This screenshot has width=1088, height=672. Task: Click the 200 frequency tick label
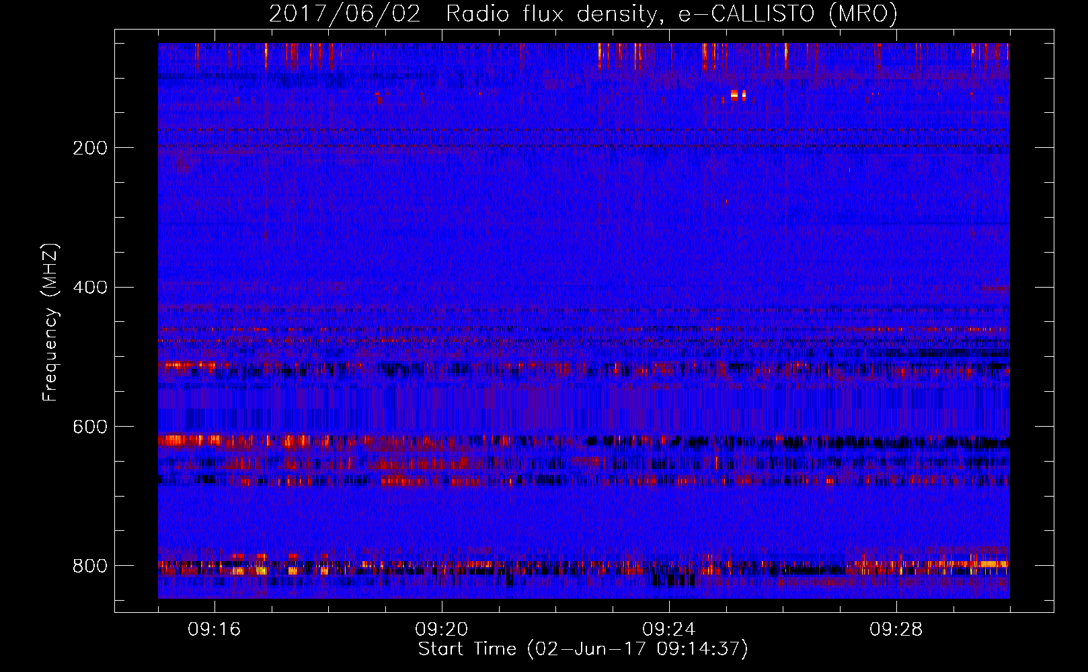tap(90, 148)
